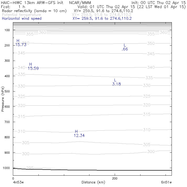Click the left-side '305' contour label
The image size is (187, 187).
coord(26,143)
